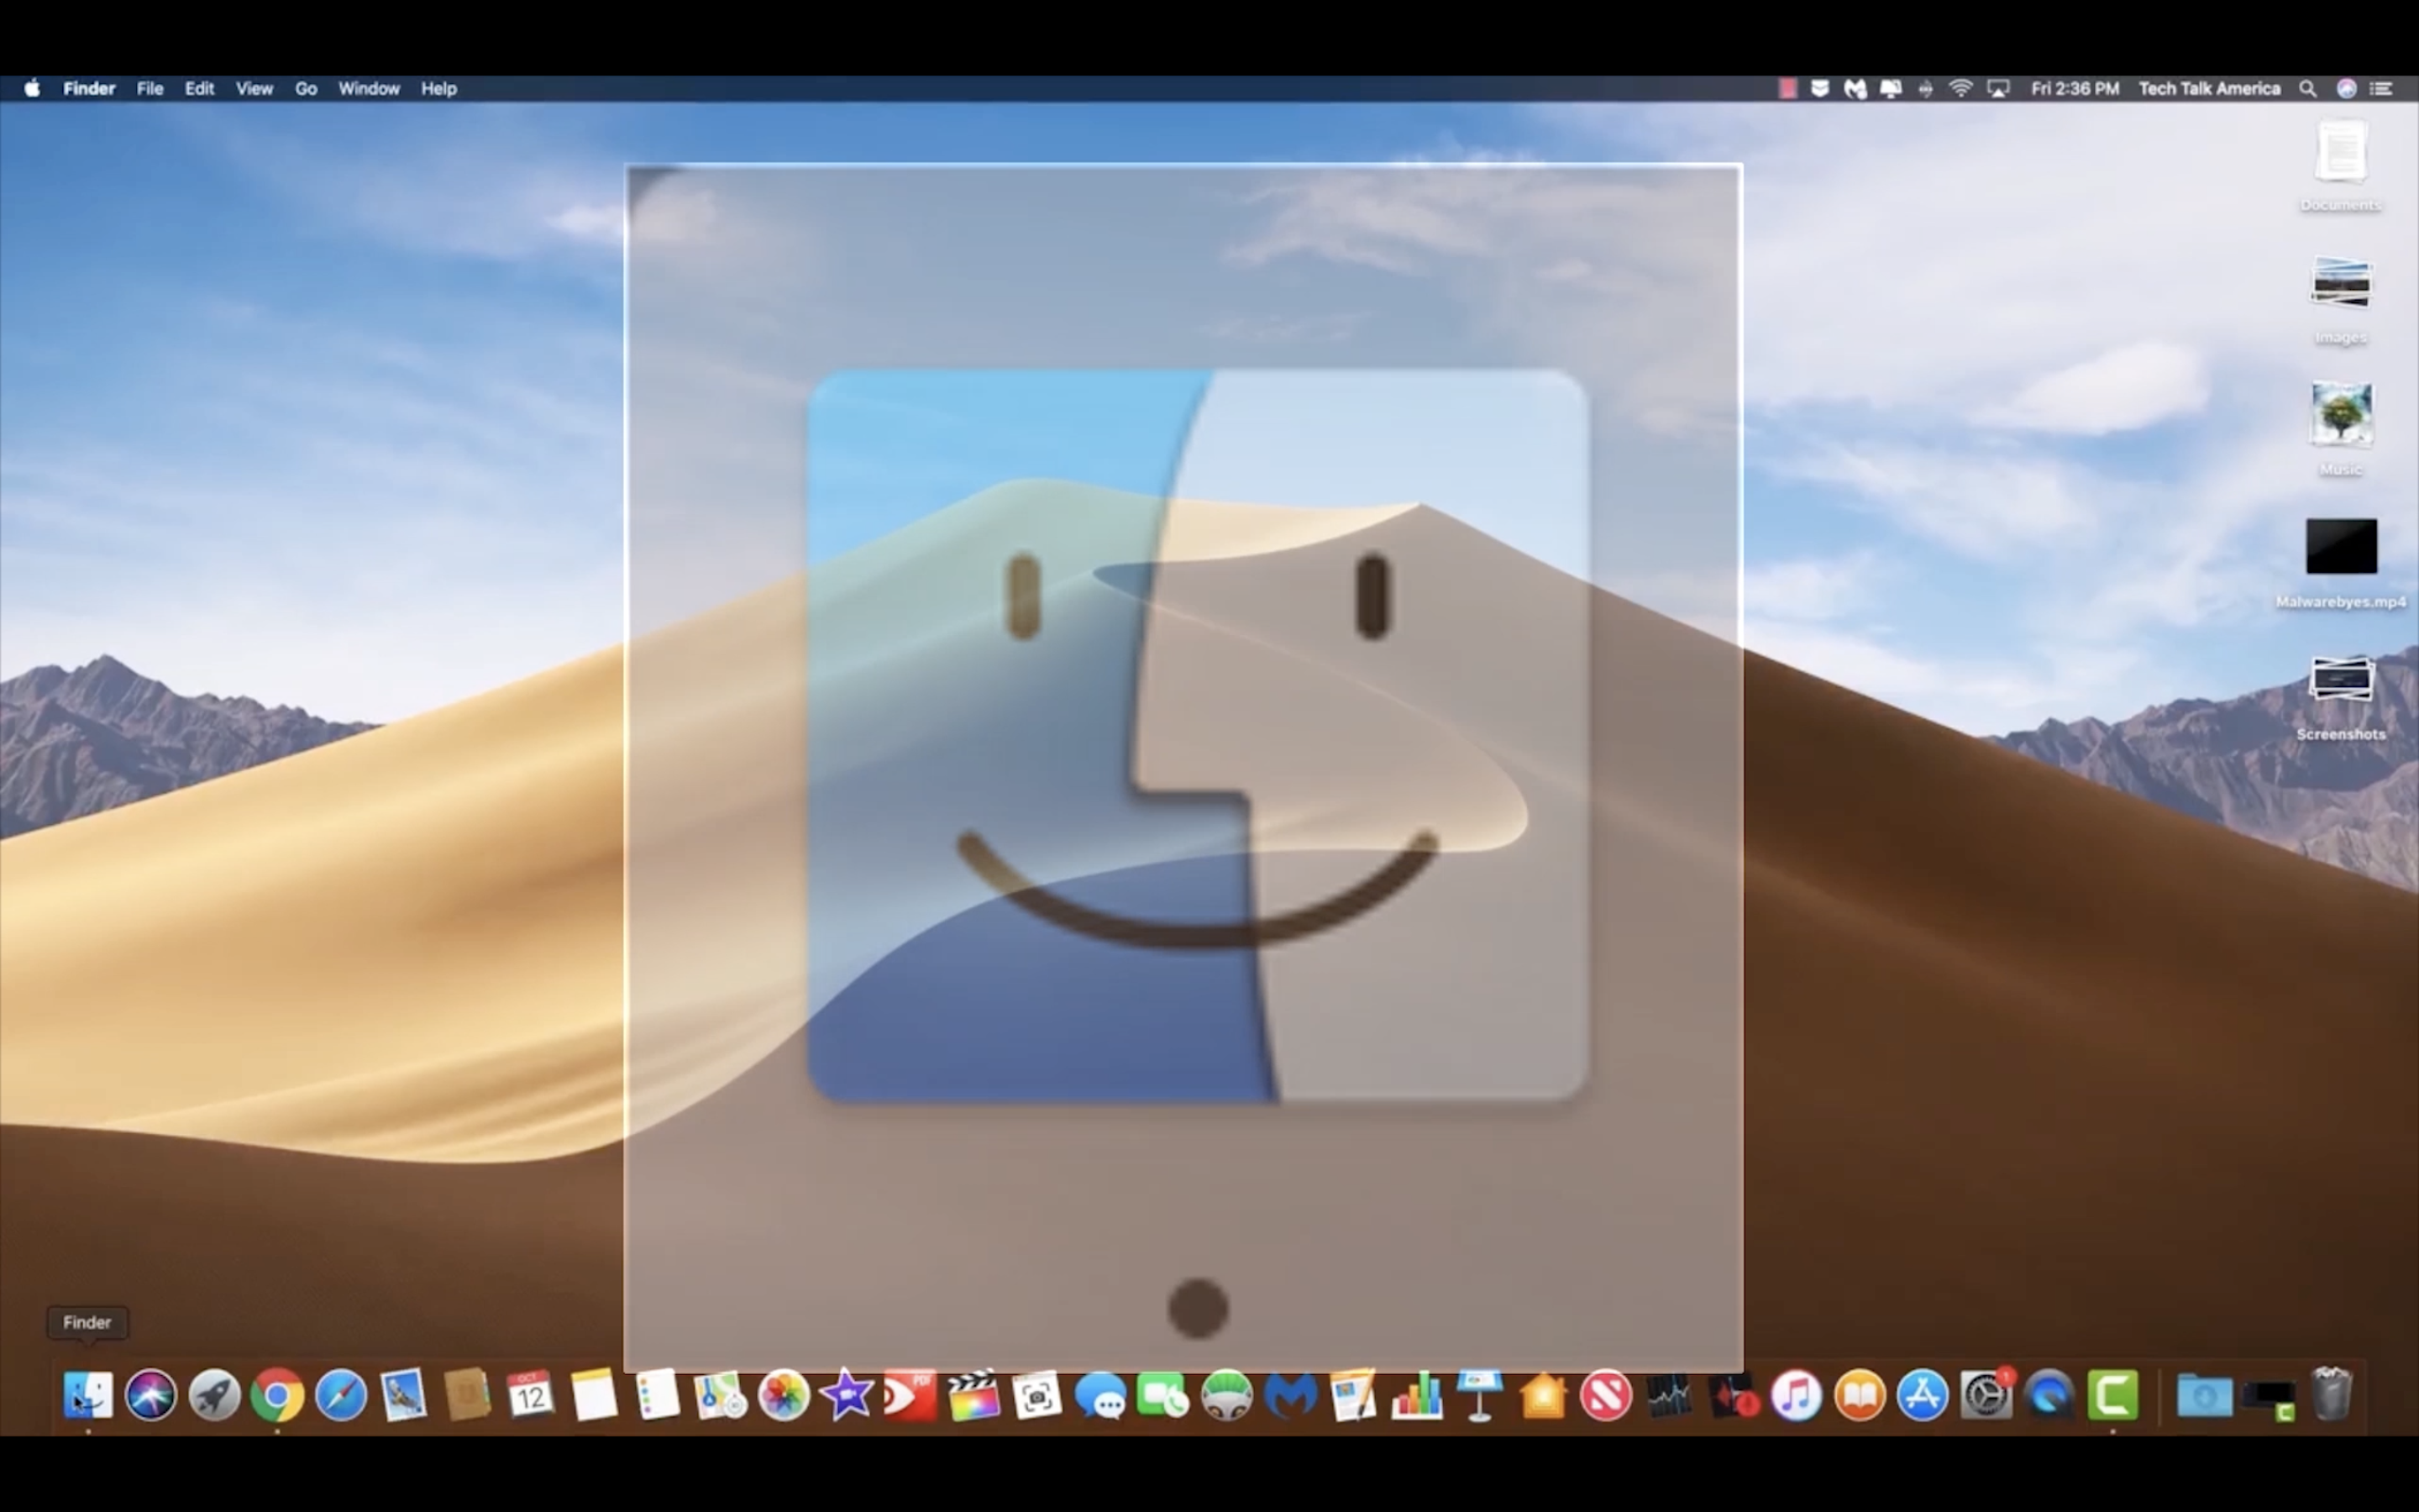Select the Documents stack on desktop
This screenshot has width=2419, height=1512.
2341,165
